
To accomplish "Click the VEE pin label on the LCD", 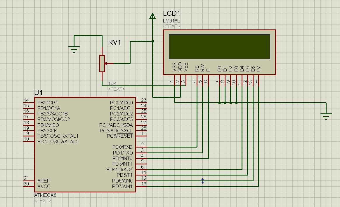I will (x=186, y=67).
